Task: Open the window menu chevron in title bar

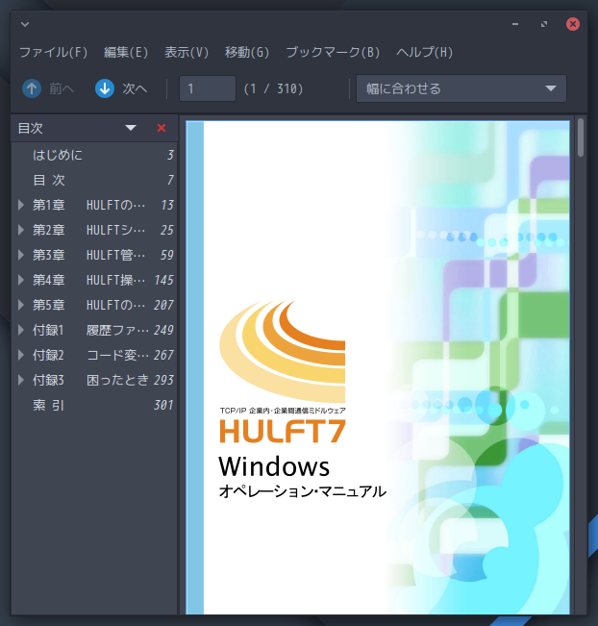Action: [x=25, y=24]
